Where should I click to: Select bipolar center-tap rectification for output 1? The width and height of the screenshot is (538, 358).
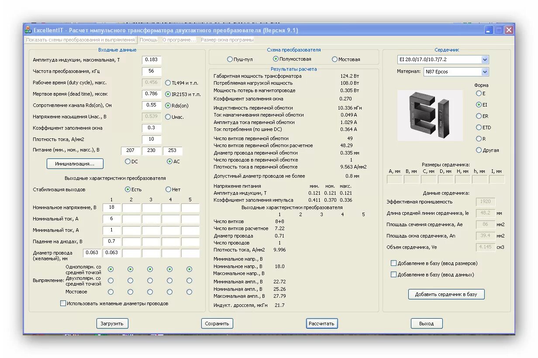click(x=110, y=281)
